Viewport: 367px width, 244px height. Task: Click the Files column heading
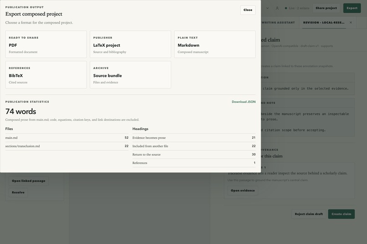(x=9, y=129)
